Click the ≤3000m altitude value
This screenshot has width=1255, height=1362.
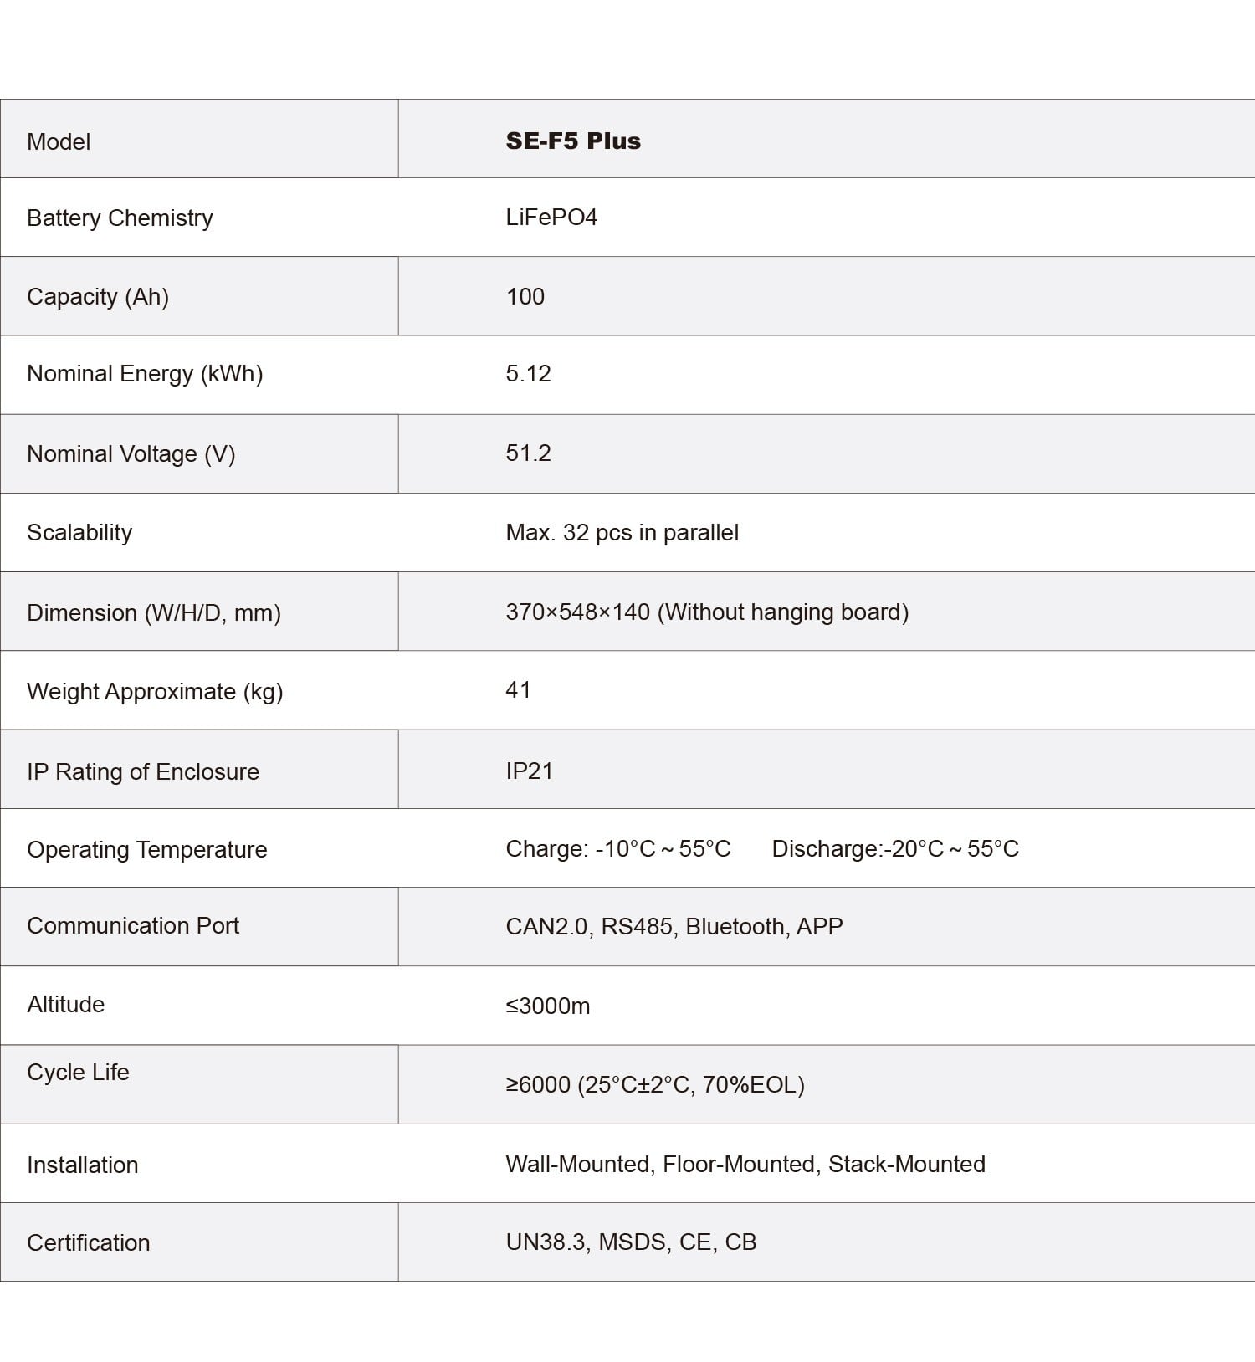(548, 1006)
